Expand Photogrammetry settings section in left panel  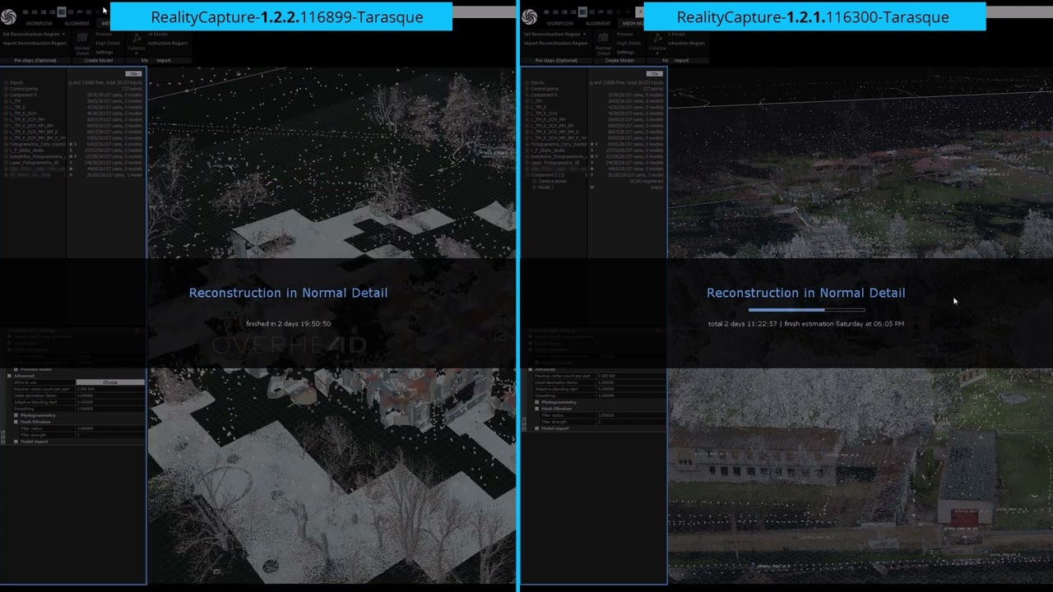[x=16, y=415]
